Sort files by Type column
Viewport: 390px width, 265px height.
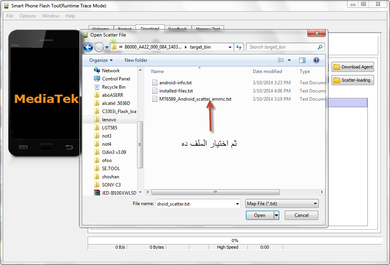click(305, 71)
